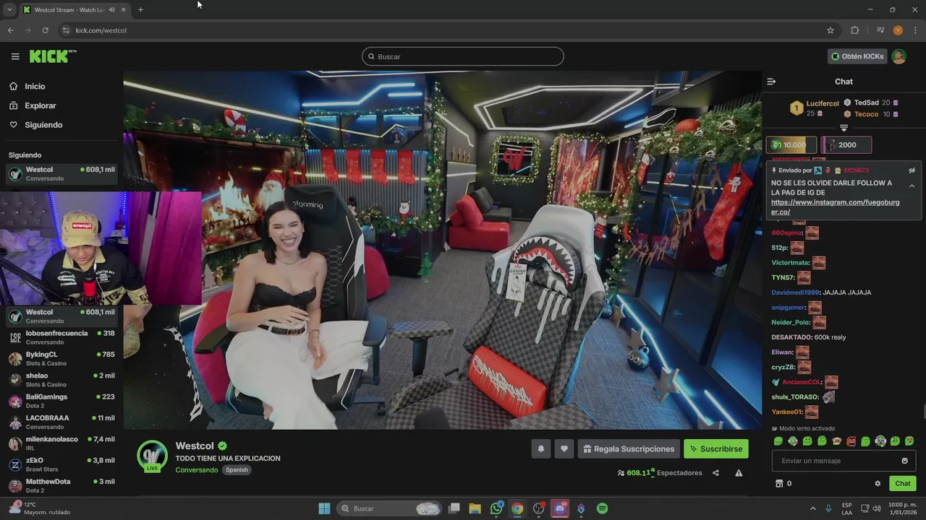The height and width of the screenshot is (520, 926).
Task: Click the notification bell for Westcol
Action: 540,448
